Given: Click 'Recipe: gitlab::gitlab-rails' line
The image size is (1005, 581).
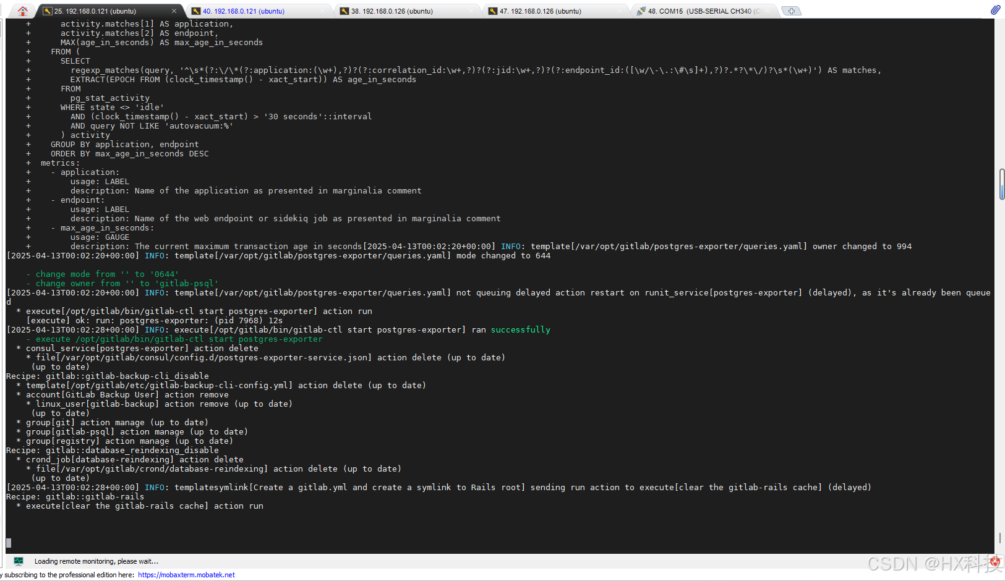Looking at the screenshot, I should (75, 497).
